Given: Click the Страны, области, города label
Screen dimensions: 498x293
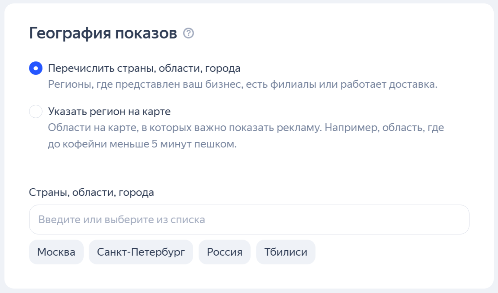Looking at the screenshot, I should pos(91,192).
